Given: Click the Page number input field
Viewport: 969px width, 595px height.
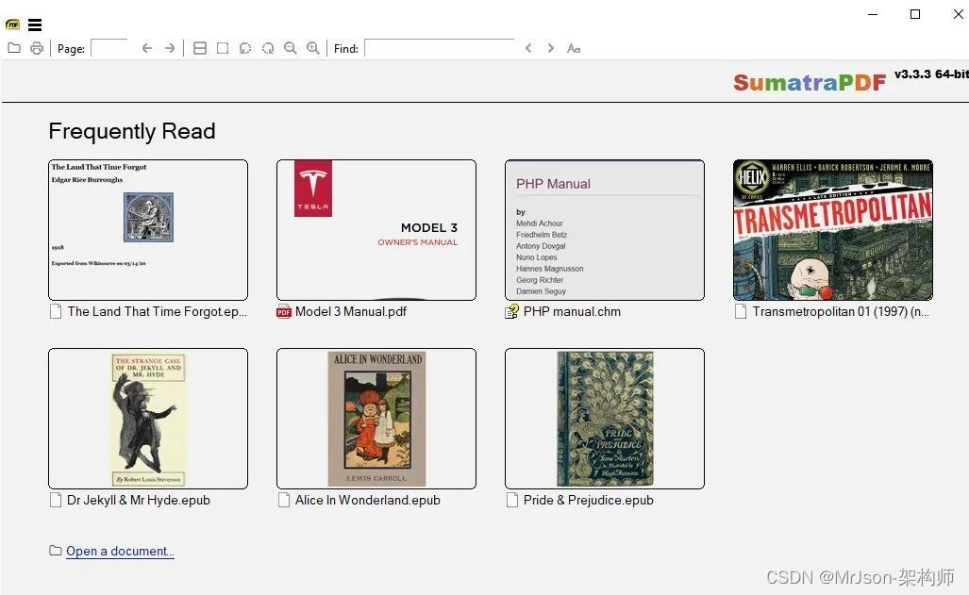Looking at the screenshot, I should tap(109, 48).
